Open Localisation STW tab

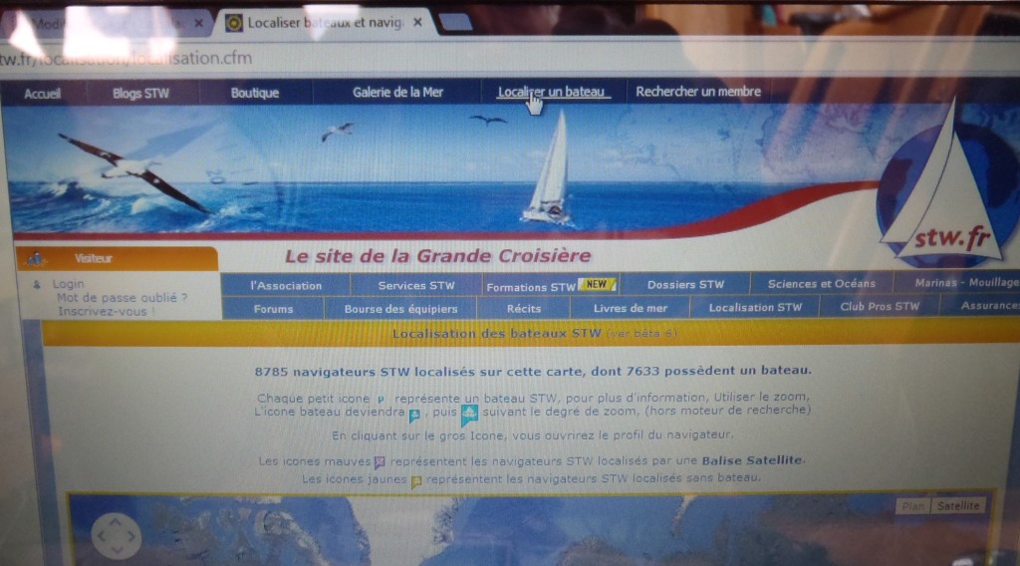pyautogui.click(x=755, y=307)
